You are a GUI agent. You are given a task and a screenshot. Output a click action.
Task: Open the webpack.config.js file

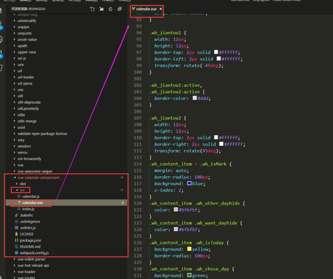coord(34,253)
